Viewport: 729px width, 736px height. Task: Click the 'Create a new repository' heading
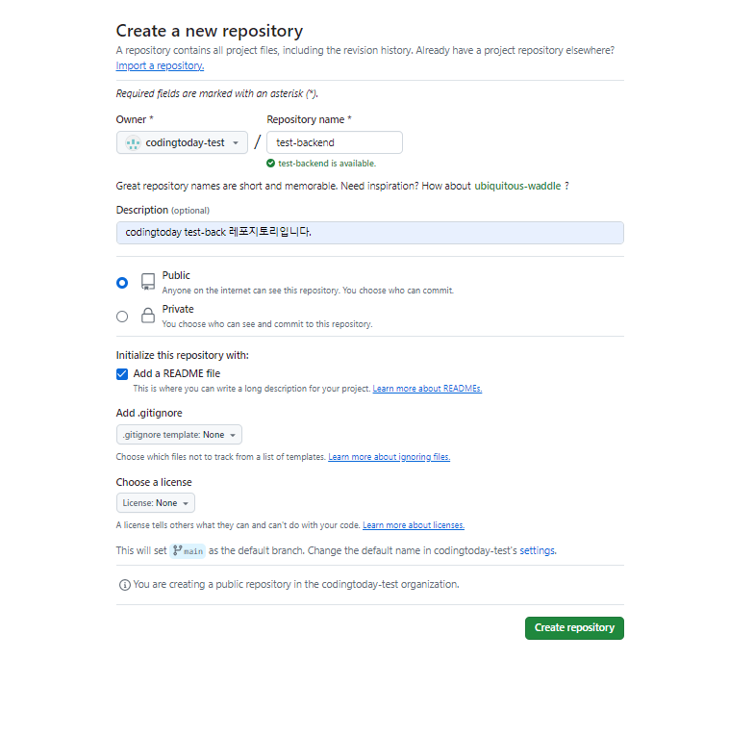tap(210, 31)
